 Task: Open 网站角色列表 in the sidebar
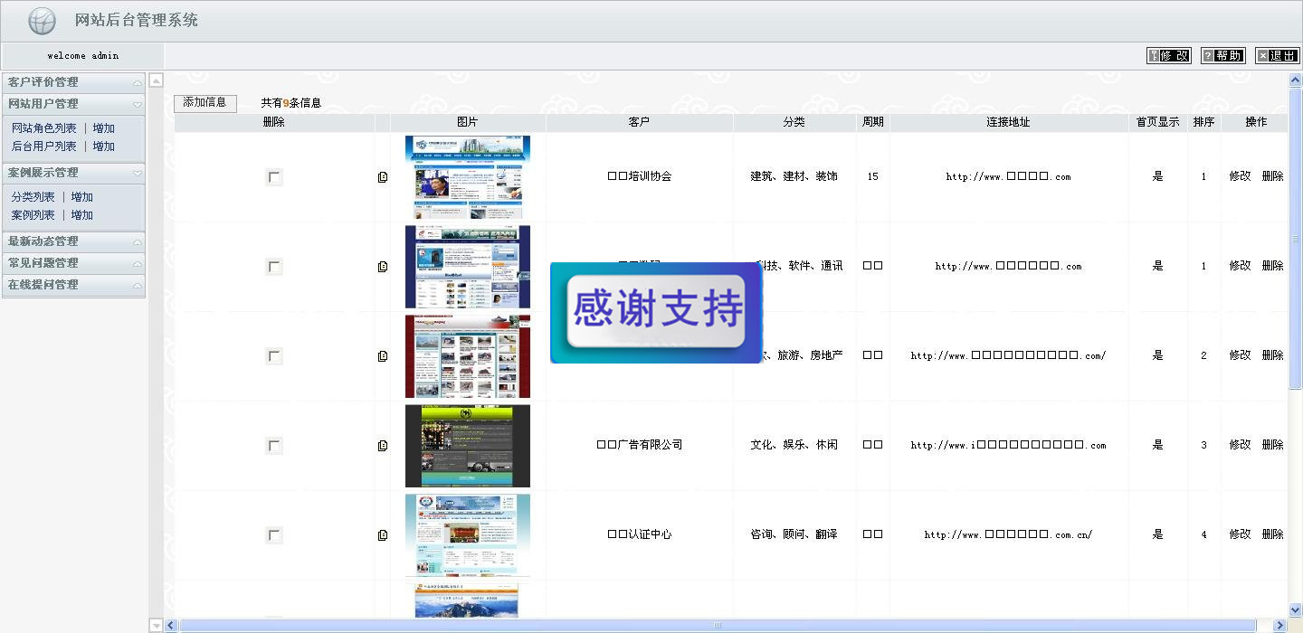click(44, 128)
